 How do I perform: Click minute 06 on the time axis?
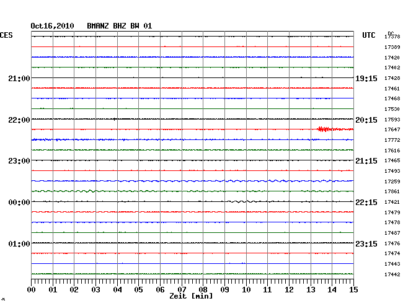(x=160, y=290)
